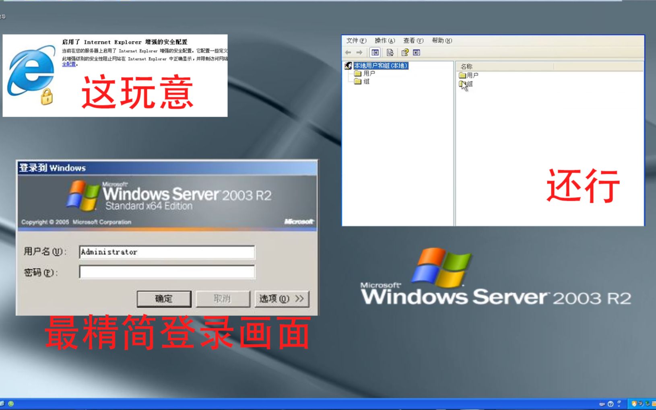Select 本地用户和组(本地) tree root
This screenshot has height=410, width=656.
380,66
